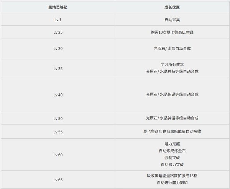Select the Lv 50 cell
The height and width of the screenshot is (189, 230).
point(58,118)
